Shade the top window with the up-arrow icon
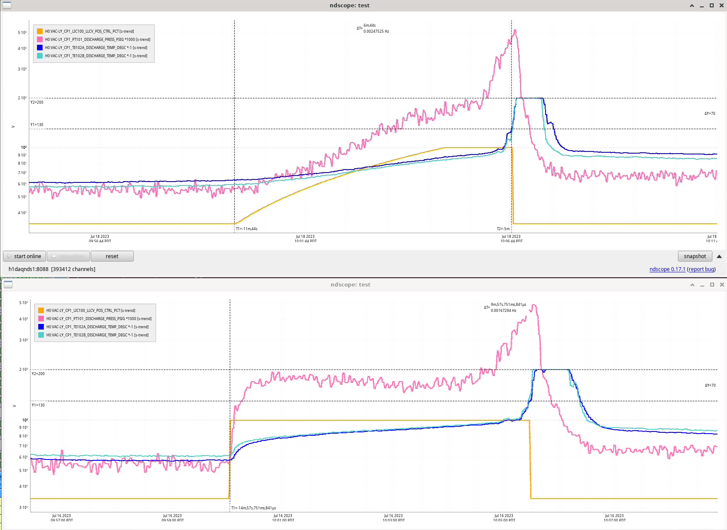727x530 pixels. click(x=692, y=6)
